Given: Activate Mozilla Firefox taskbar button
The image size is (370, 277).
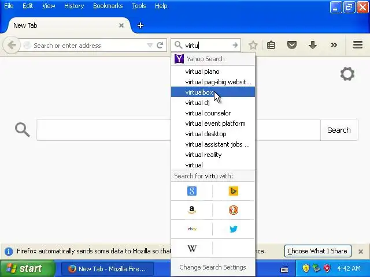Looking at the screenshot, I should click(108, 269).
